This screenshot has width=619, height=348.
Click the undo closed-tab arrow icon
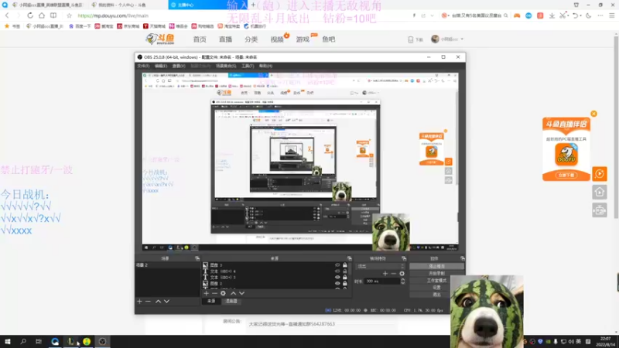pyautogui.click(x=575, y=15)
